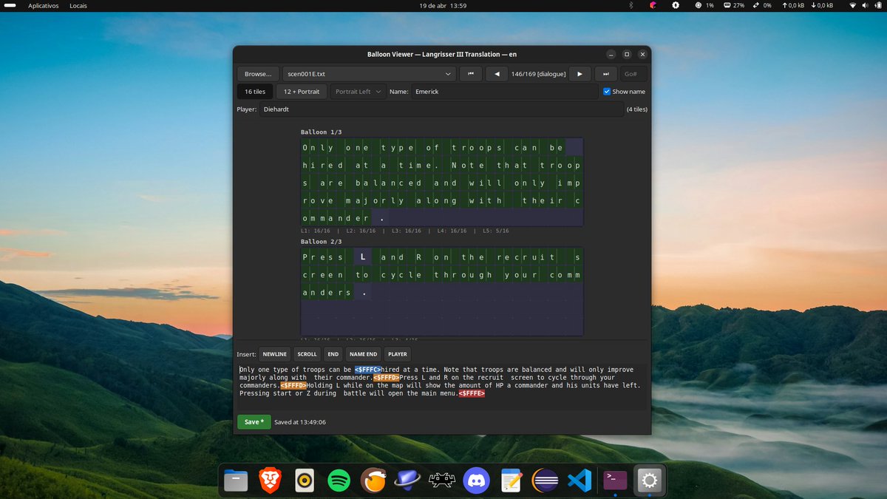887x499 pixels.
Task: Click the swap usage 0% indicator
Action: tap(762, 5)
